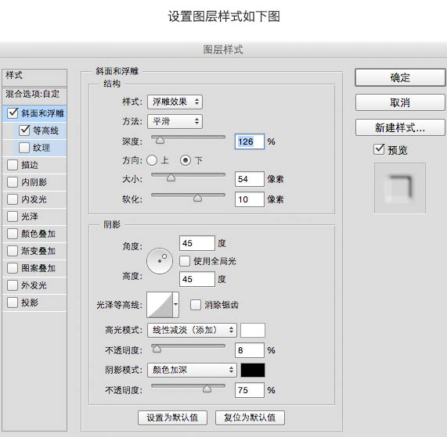
Task: Click highlight opacity field showing 8
Action: coord(250,350)
